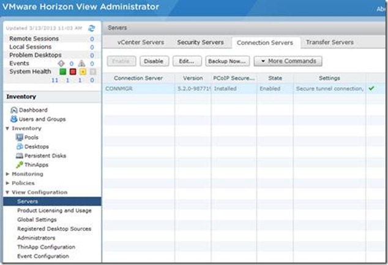Image resolution: width=388 pixels, height=265 pixels.
Task: Click the System Health count 11
Action: [54, 80]
